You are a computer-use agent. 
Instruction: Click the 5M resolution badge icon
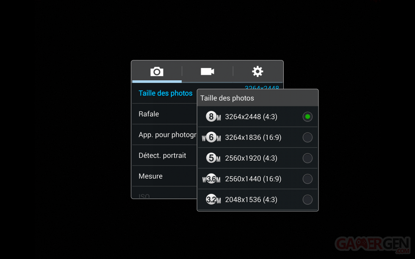211,158
